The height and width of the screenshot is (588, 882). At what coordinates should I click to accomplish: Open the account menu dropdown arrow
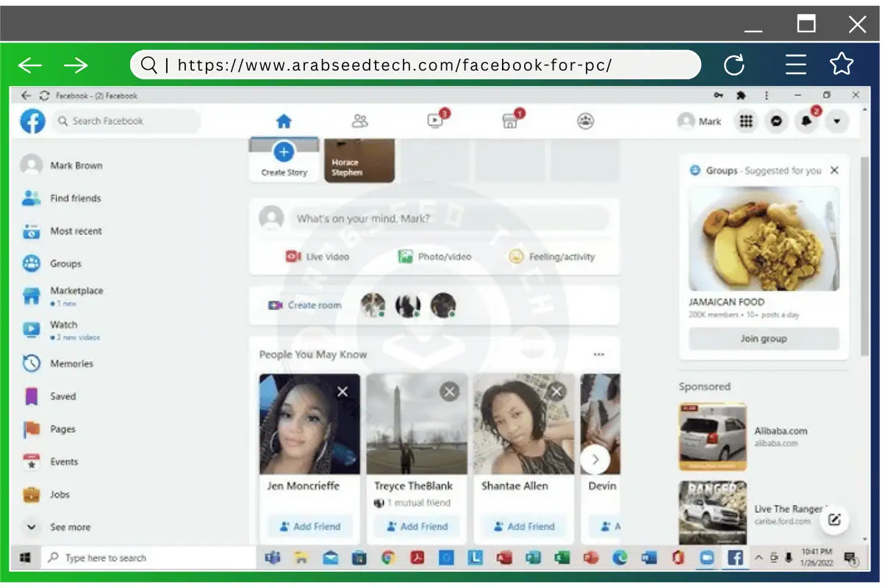click(x=836, y=121)
